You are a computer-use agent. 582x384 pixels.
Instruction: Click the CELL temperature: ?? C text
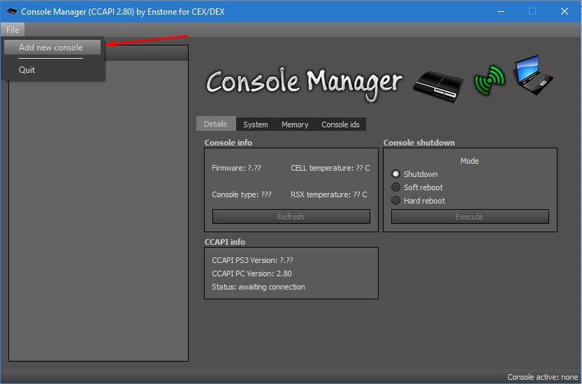coord(330,168)
